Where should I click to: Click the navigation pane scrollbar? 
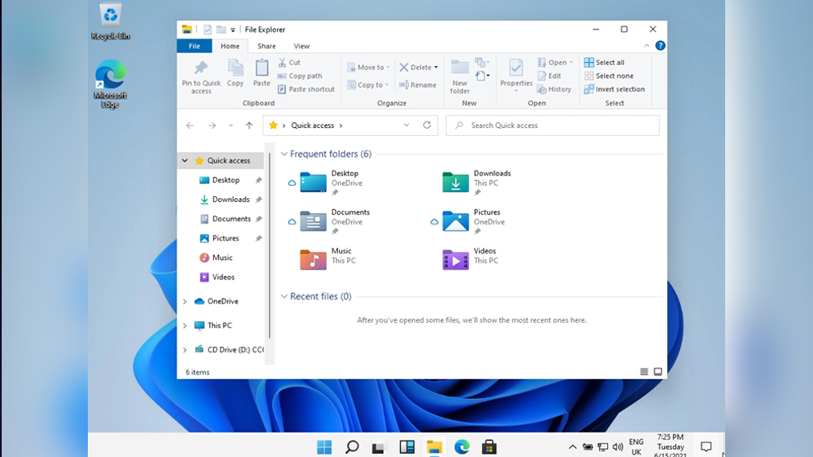269,244
